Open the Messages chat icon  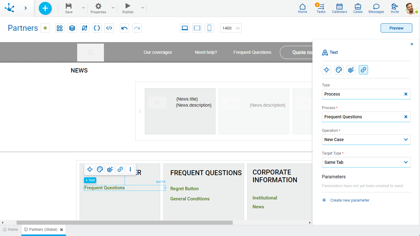(376, 8)
